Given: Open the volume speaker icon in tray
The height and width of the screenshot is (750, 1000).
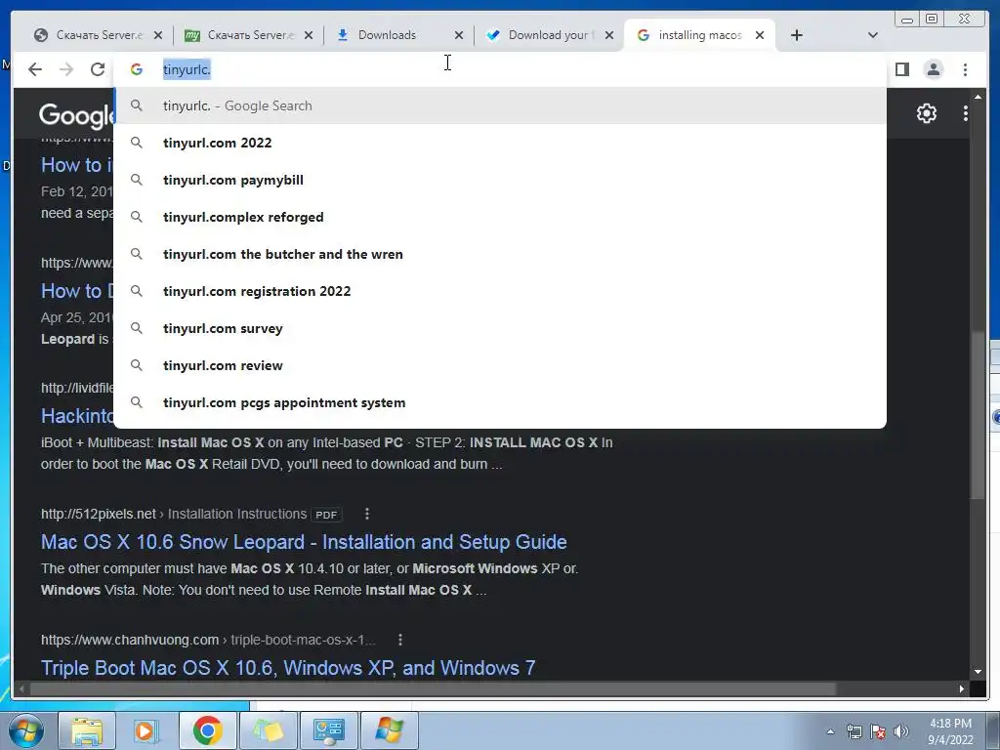Looking at the screenshot, I should (901, 732).
